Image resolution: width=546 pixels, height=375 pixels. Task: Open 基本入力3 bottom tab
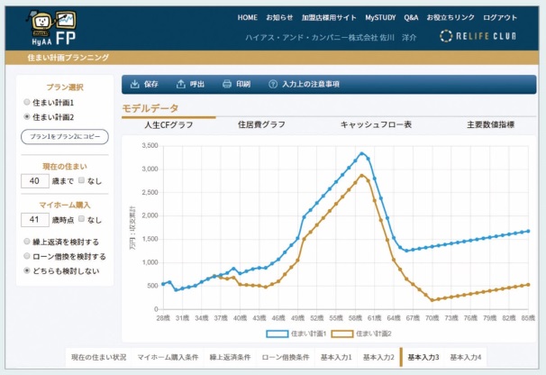pos(423,358)
